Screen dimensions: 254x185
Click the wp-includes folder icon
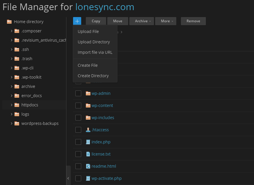pos(87,118)
